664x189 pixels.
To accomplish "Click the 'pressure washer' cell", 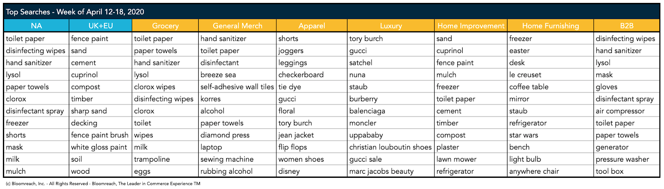I will pos(627,159).
